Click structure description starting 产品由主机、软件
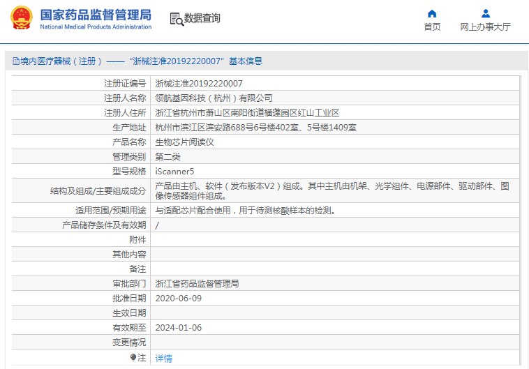 [332, 190]
